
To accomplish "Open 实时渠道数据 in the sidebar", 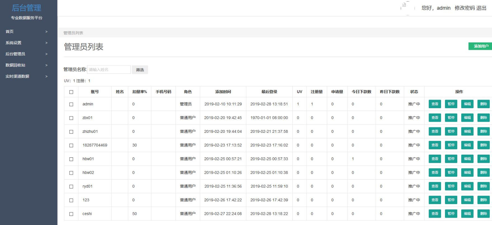I will pyautogui.click(x=26, y=76).
